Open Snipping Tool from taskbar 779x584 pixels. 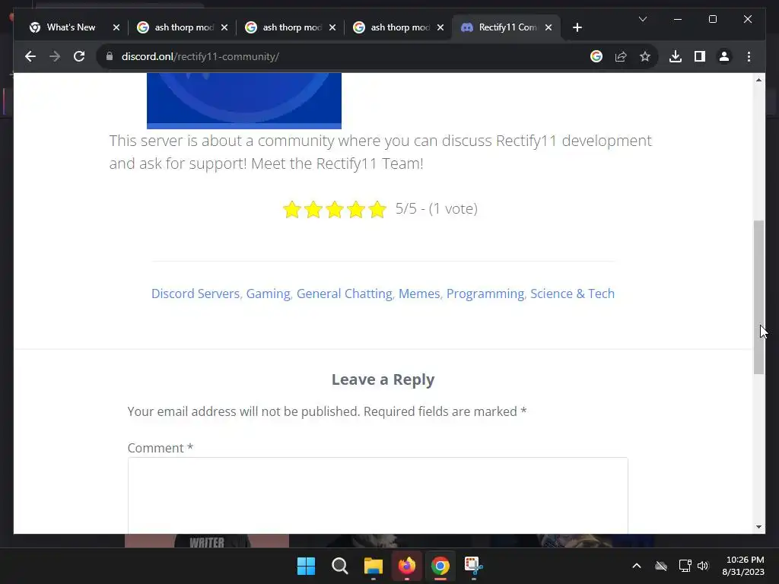click(x=473, y=566)
